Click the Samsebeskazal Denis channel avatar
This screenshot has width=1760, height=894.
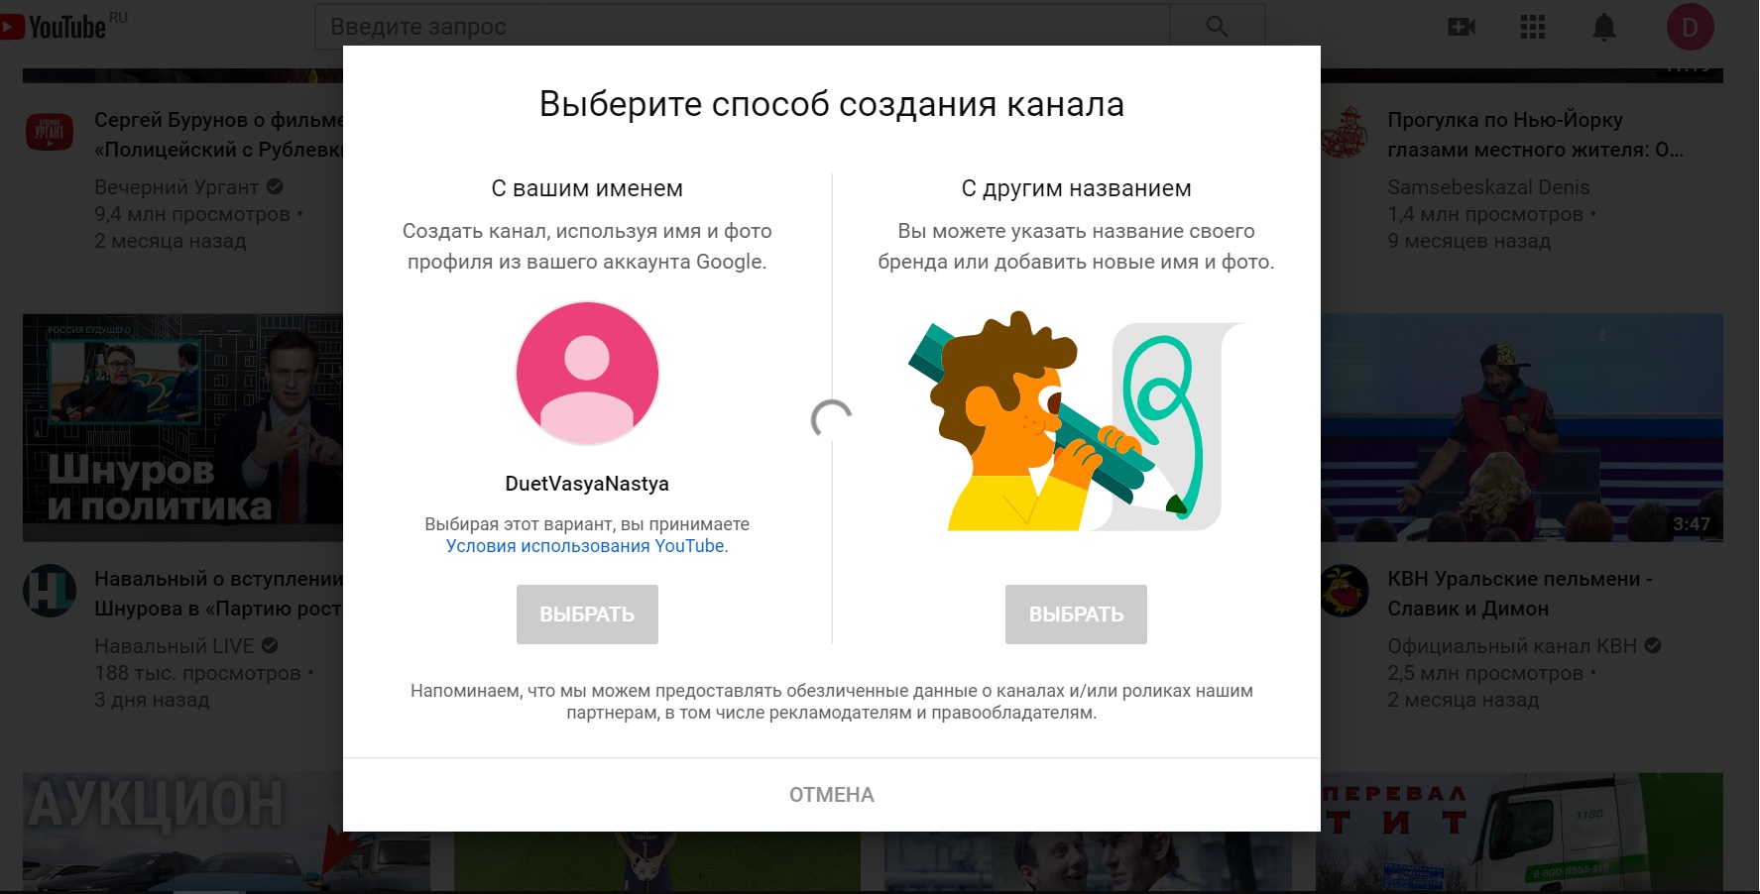(1345, 133)
